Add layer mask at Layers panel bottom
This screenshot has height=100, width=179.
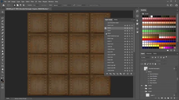pyautogui.click(x=162, y=98)
